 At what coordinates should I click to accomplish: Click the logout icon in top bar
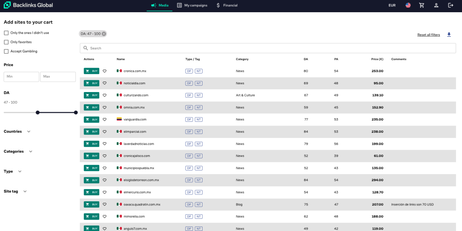click(x=450, y=5)
